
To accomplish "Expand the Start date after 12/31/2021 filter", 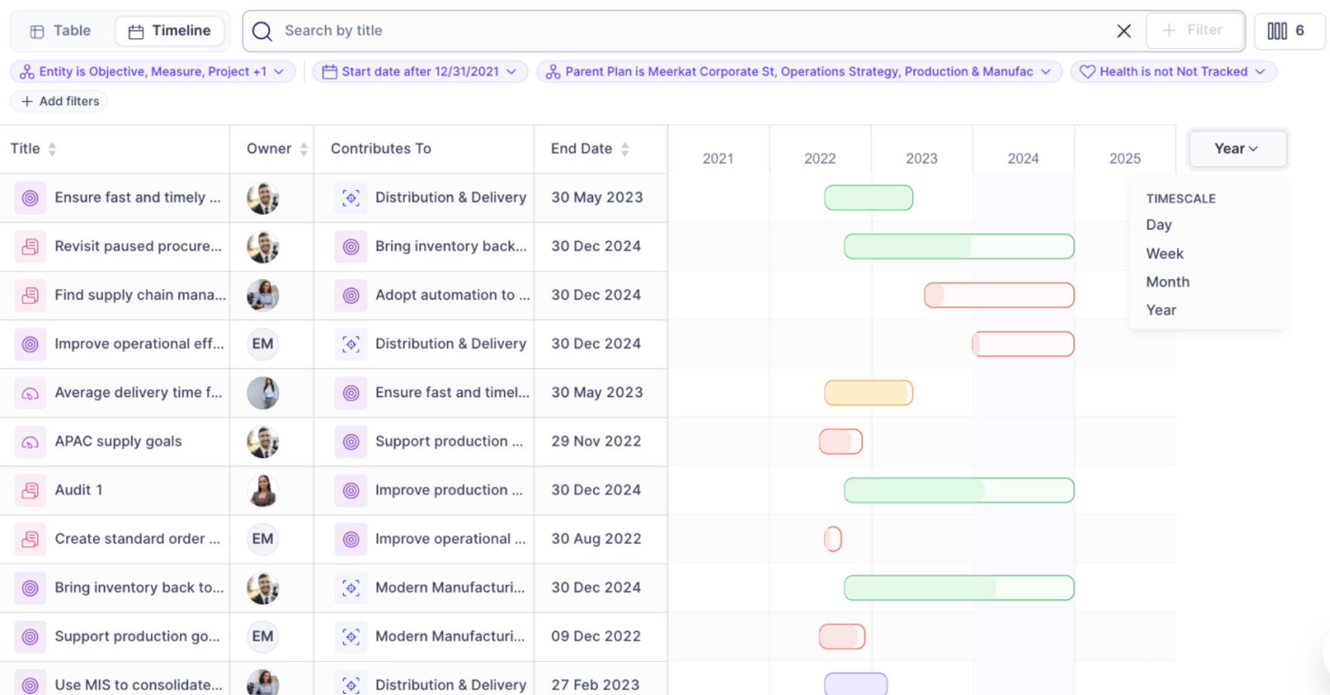I will tap(420, 71).
